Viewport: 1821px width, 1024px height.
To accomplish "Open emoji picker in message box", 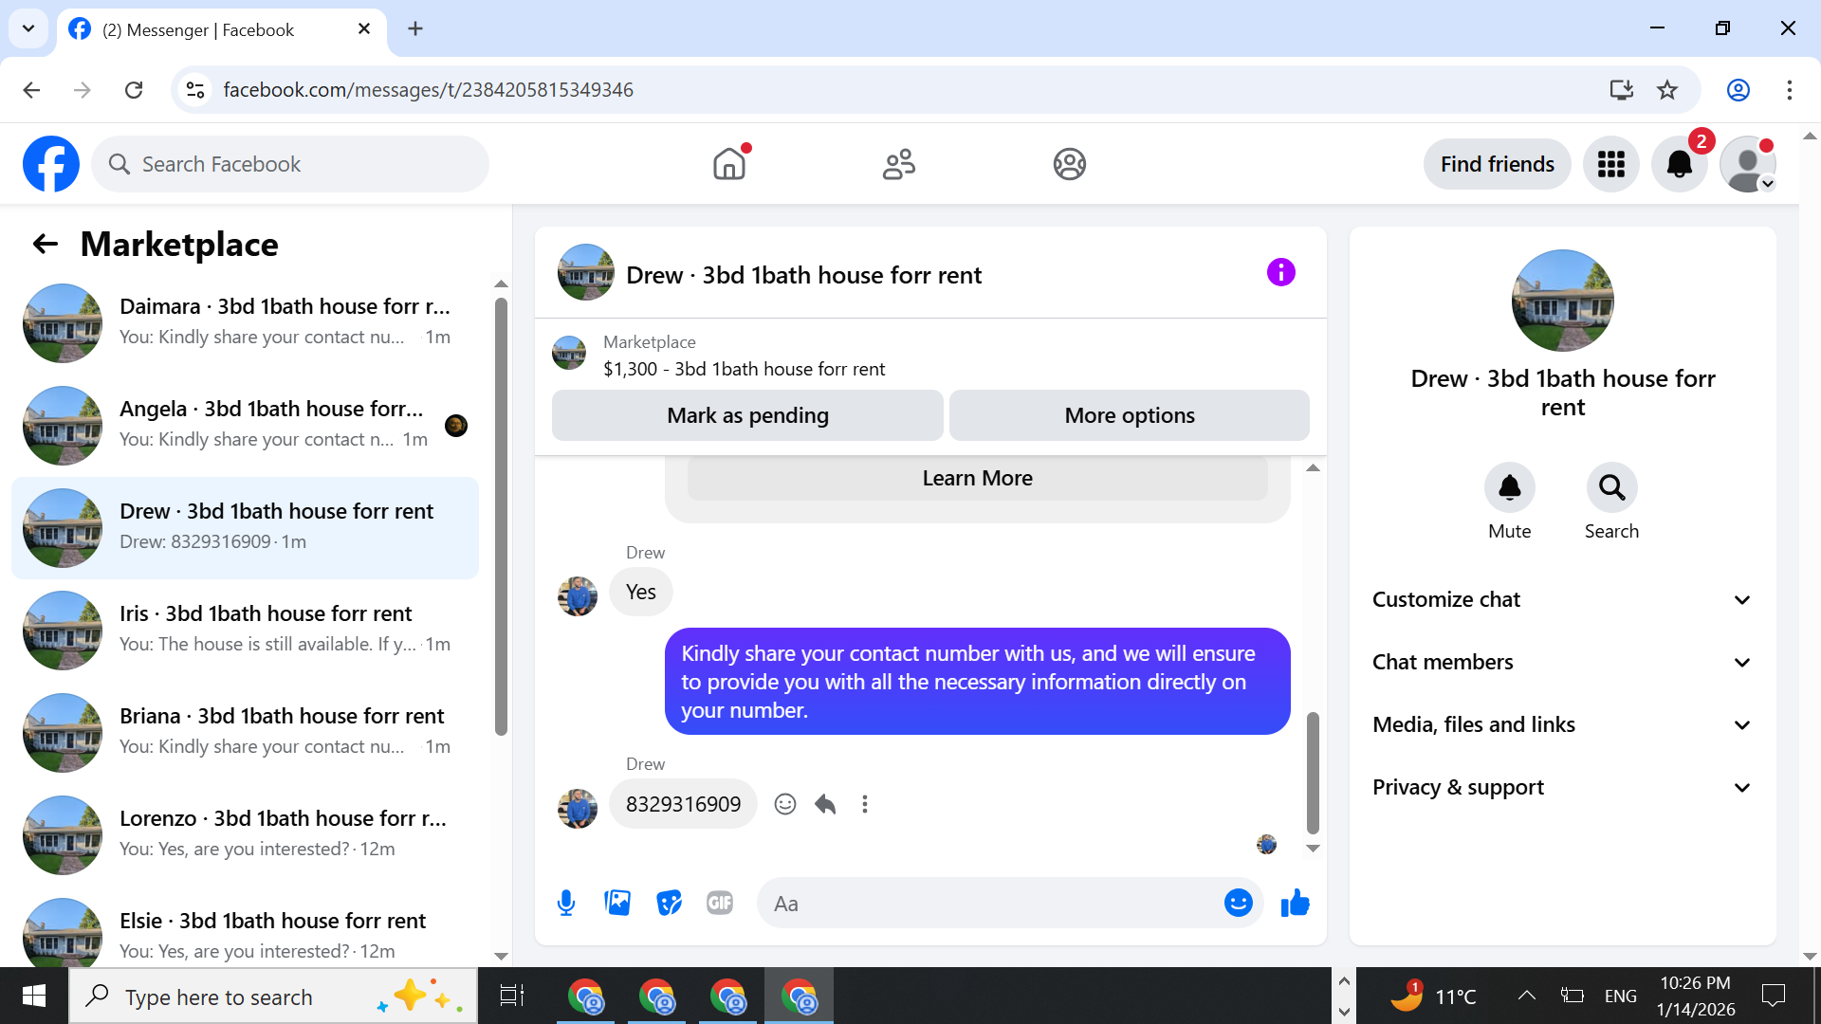I will coord(1238,903).
